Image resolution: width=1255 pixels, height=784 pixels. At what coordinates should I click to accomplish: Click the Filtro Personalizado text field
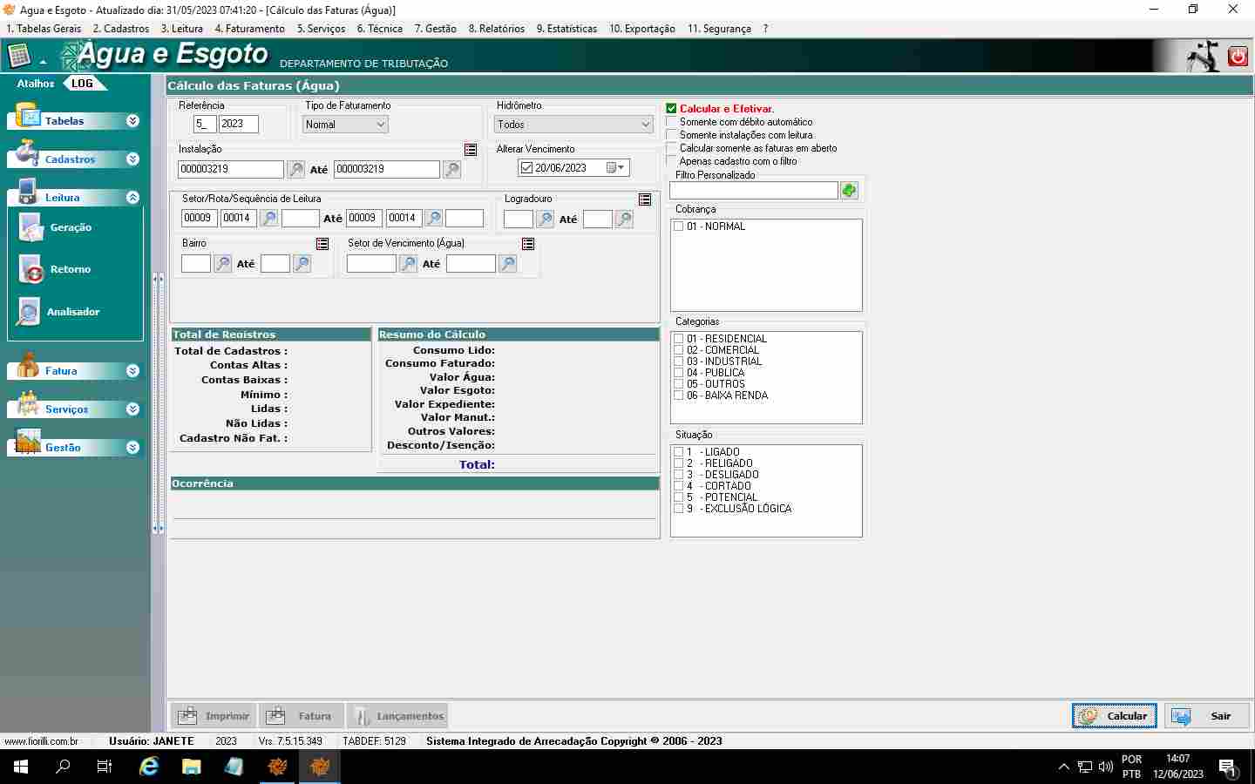pos(753,190)
